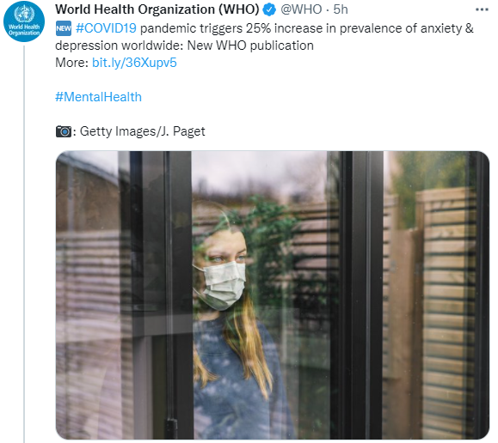Viewport: 498px width, 443px height.
Task: Click the vertical thread line below avatar
Action: (x=24, y=244)
